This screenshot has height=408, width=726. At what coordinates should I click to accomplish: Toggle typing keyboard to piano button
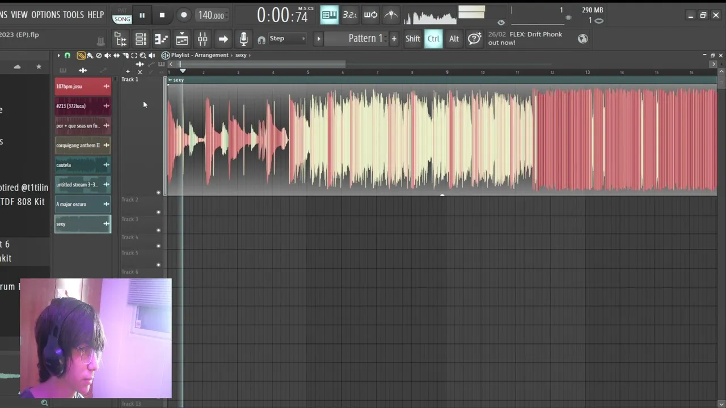pos(329,15)
